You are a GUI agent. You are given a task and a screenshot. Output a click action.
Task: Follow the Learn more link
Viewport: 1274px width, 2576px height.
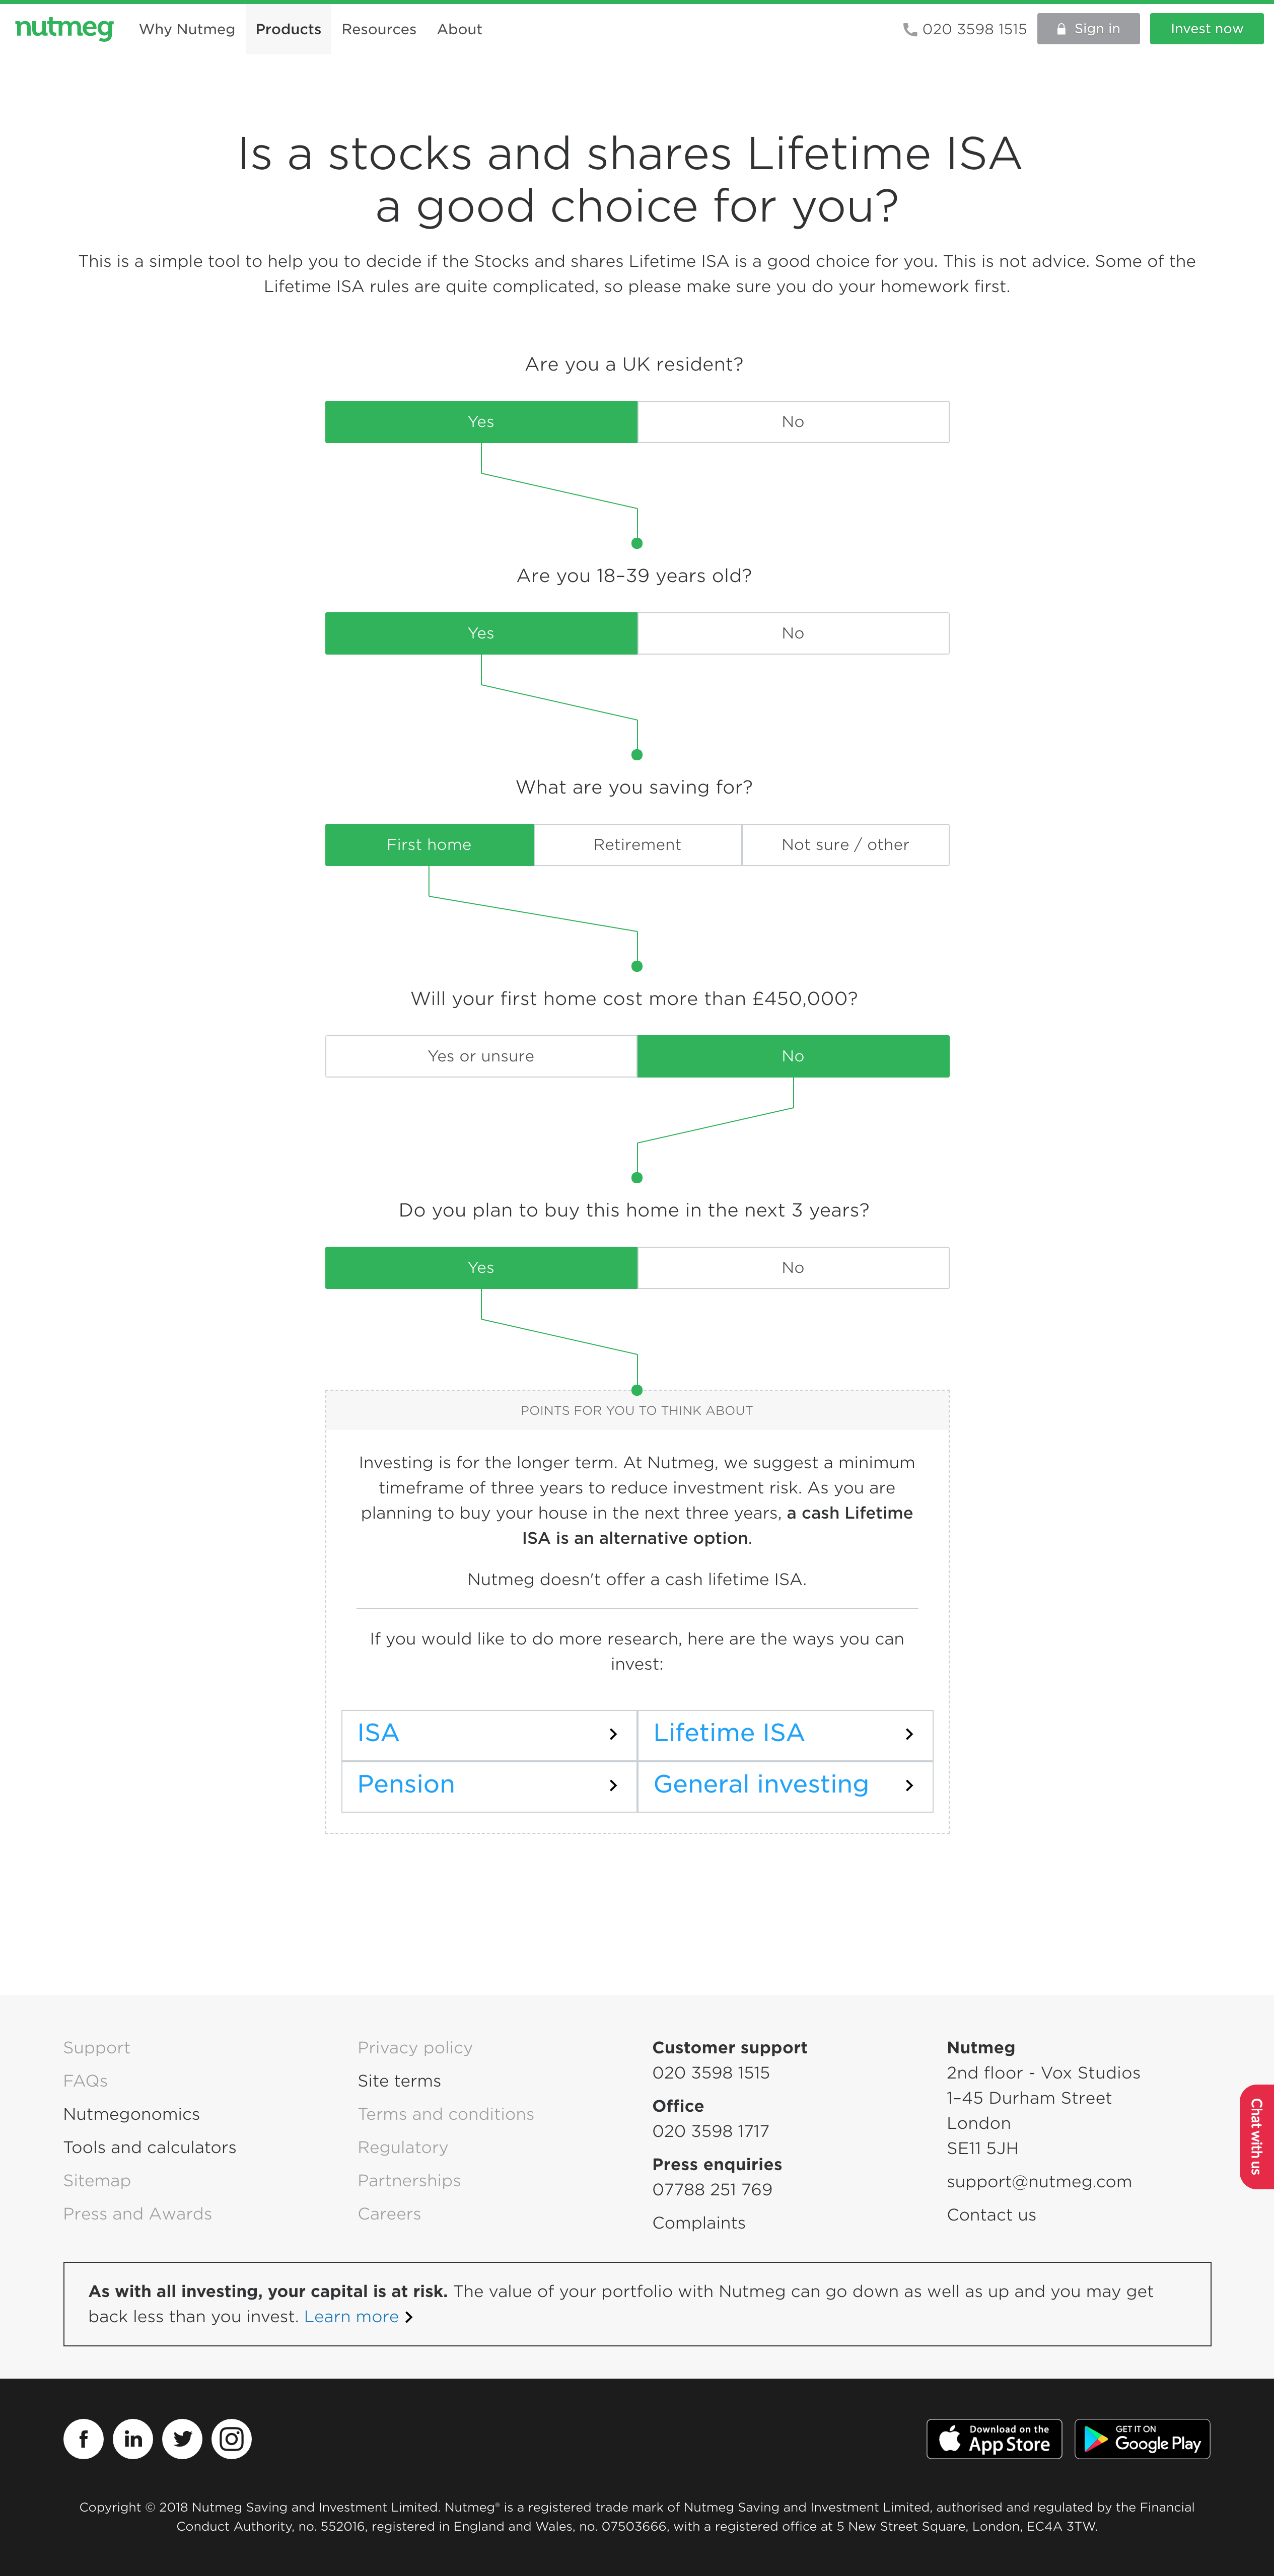click(x=352, y=2317)
